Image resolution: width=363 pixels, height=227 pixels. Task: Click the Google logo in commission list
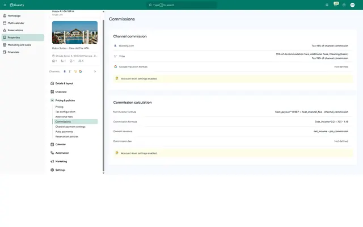(x=116, y=67)
